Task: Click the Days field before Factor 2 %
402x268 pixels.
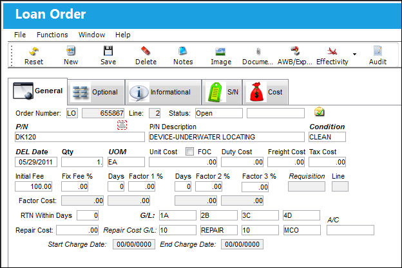Action: [183, 186]
